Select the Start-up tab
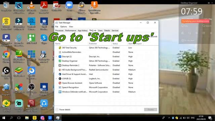The width and height of the screenshot is (215, 121). (93, 30)
